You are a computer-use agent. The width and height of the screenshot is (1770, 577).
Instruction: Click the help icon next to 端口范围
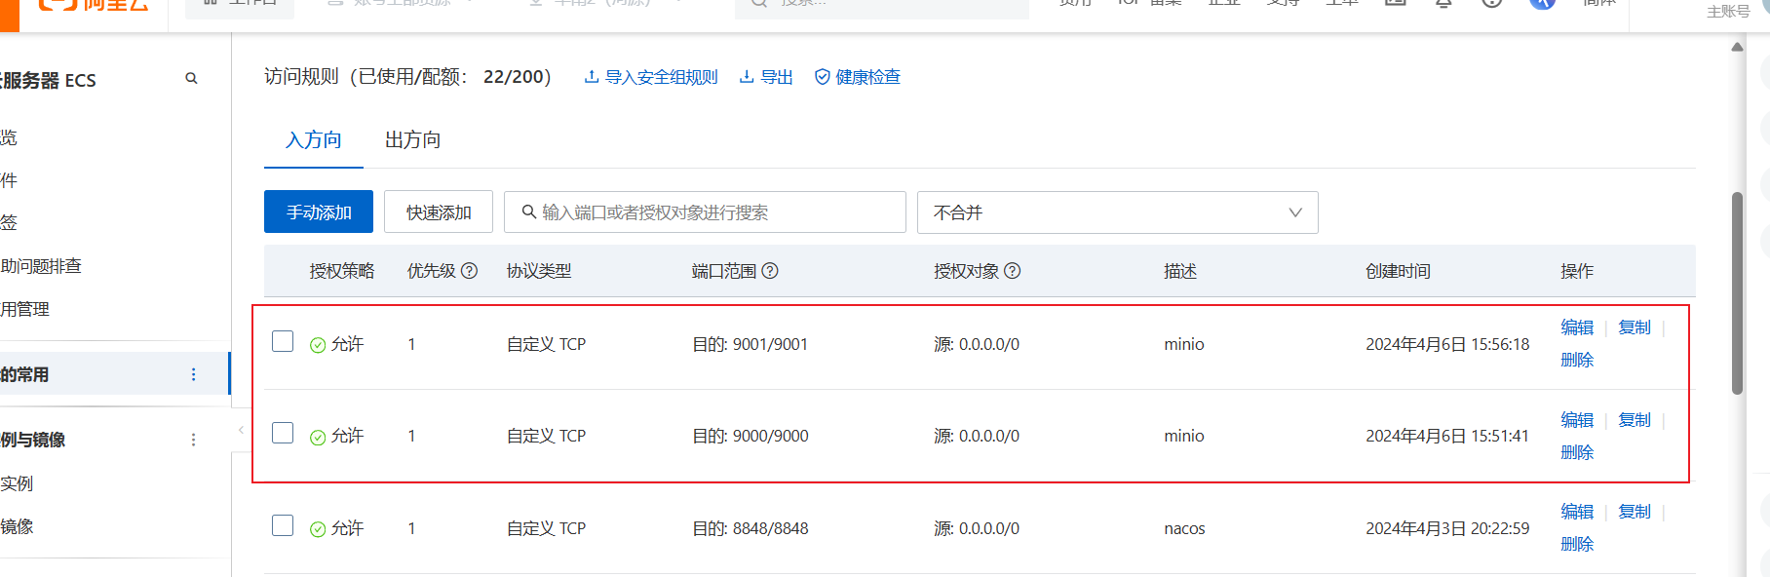click(770, 271)
